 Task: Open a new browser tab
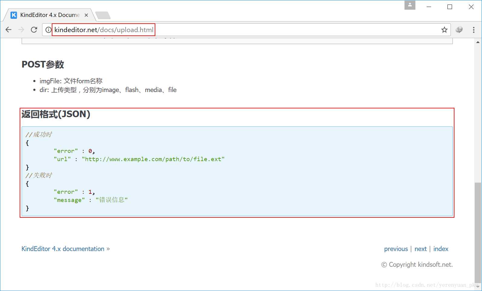[103, 15]
